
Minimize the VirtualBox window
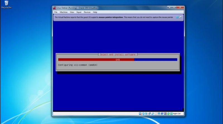tap(169, 7)
